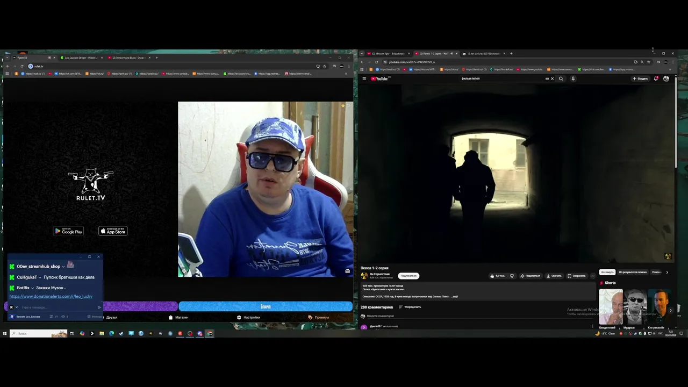Open Windows notification center icon

pyautogui.click(x=681, y=333)
